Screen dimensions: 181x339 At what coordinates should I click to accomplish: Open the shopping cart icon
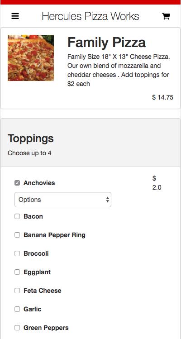click(166, 16)
